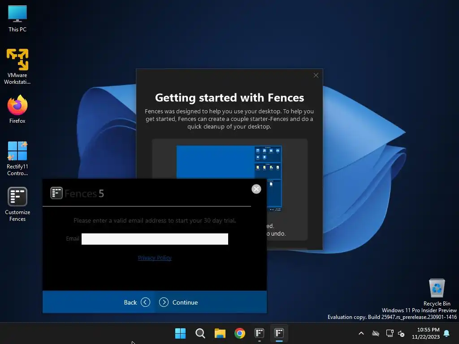Open File Explorer from the taskbar

pyautogui.click(x=220, y=333)
